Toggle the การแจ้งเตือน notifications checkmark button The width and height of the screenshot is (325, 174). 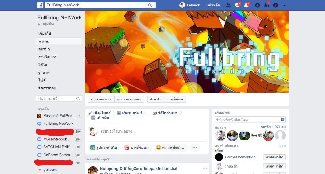click(x=129, y=99)
